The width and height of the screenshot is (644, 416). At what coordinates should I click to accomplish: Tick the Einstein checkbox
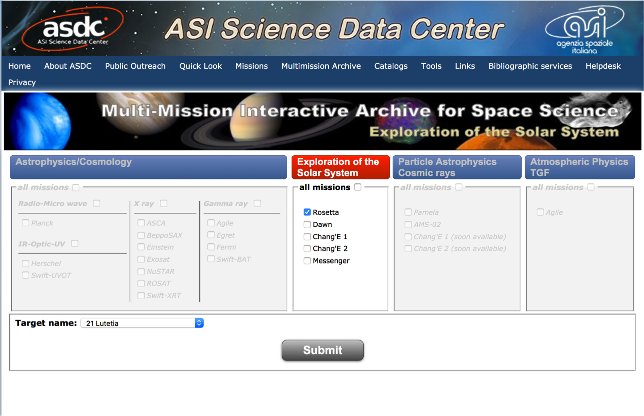(x=141, y=247)
